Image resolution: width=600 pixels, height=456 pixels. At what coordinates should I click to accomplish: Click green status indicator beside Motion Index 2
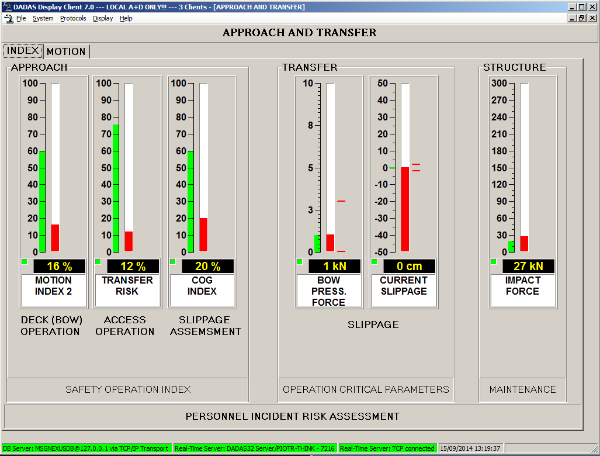[x=24, y=261]
